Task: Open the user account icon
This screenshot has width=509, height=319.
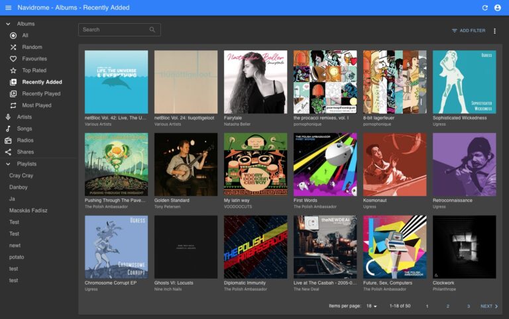Action: click(x=498, y=7)
